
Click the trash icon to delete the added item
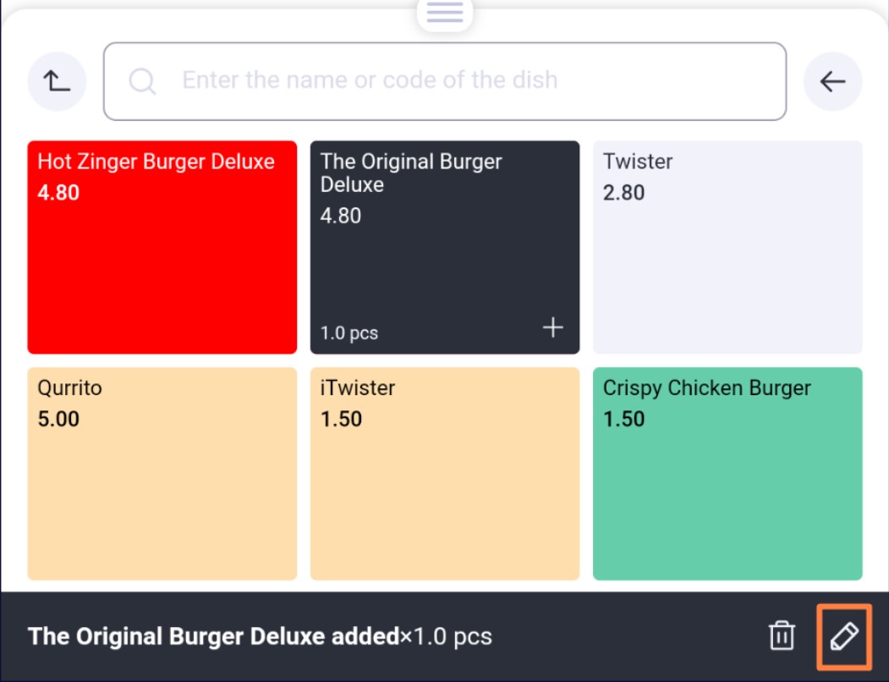tap(782, 635)
